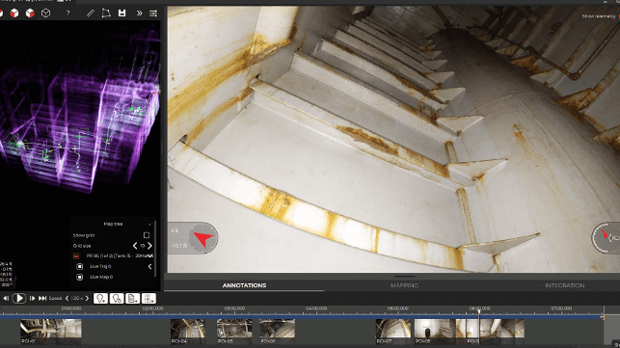This screenshot has height=348, width=620.
Task: Select the red-left-face cube view icon
Action: (14, 13)
